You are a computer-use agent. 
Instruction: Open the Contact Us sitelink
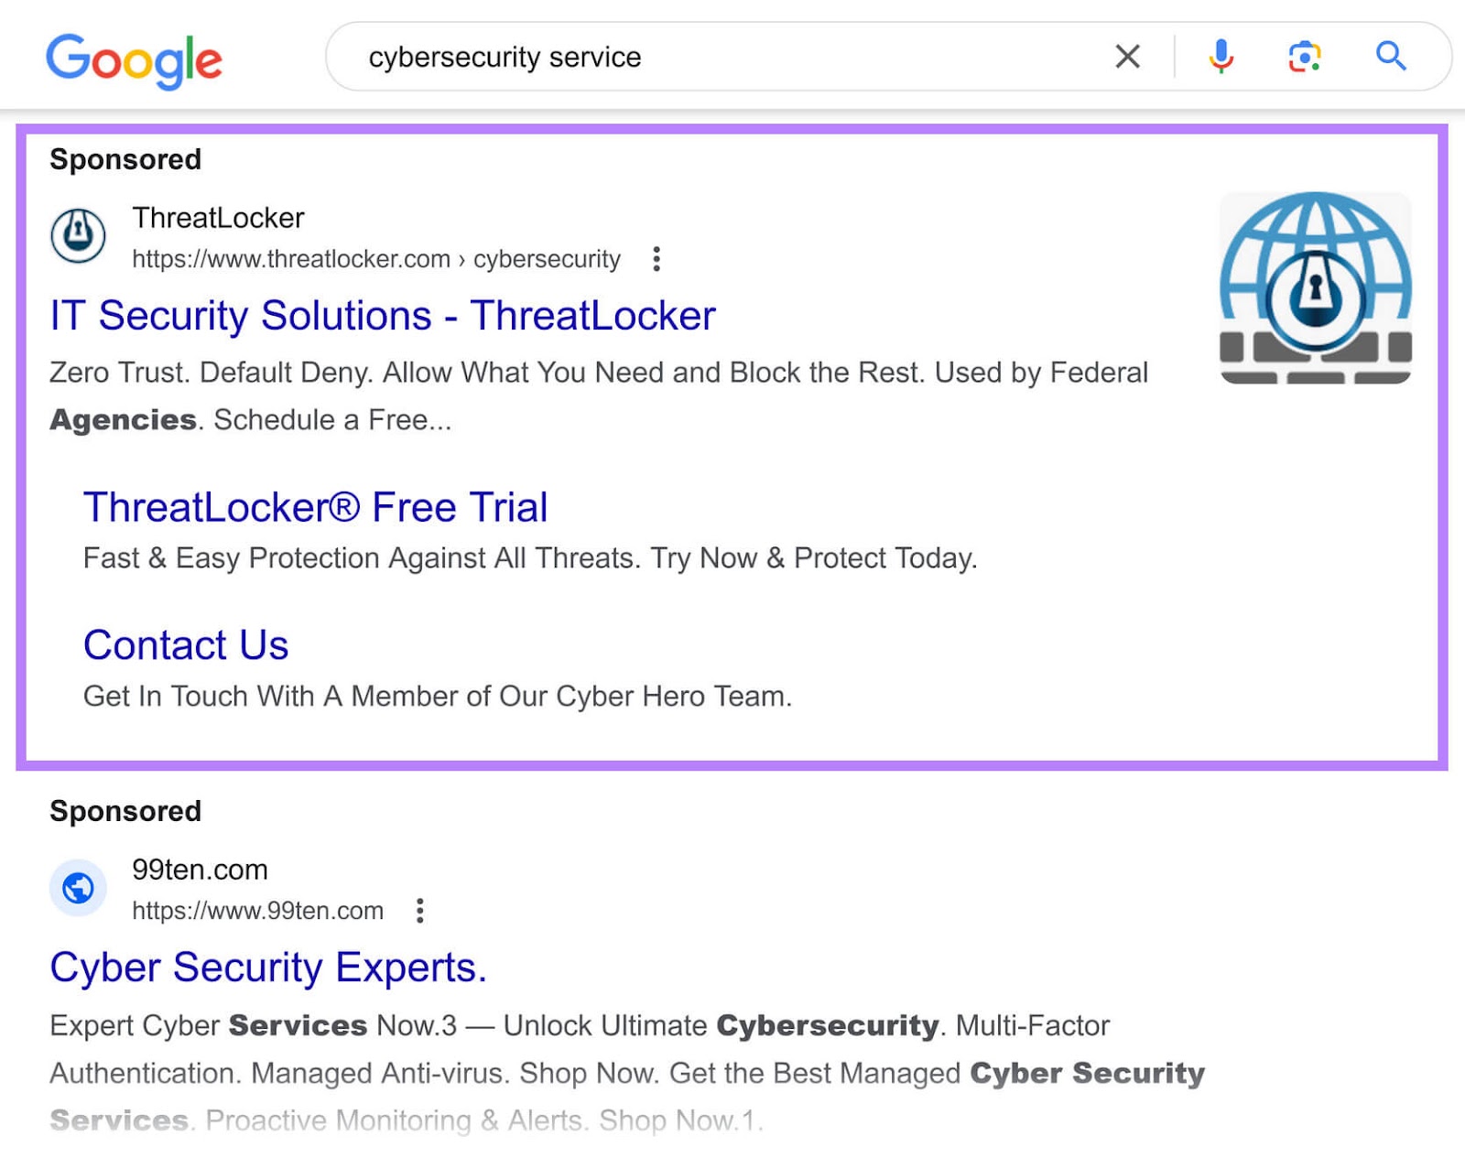185,644
